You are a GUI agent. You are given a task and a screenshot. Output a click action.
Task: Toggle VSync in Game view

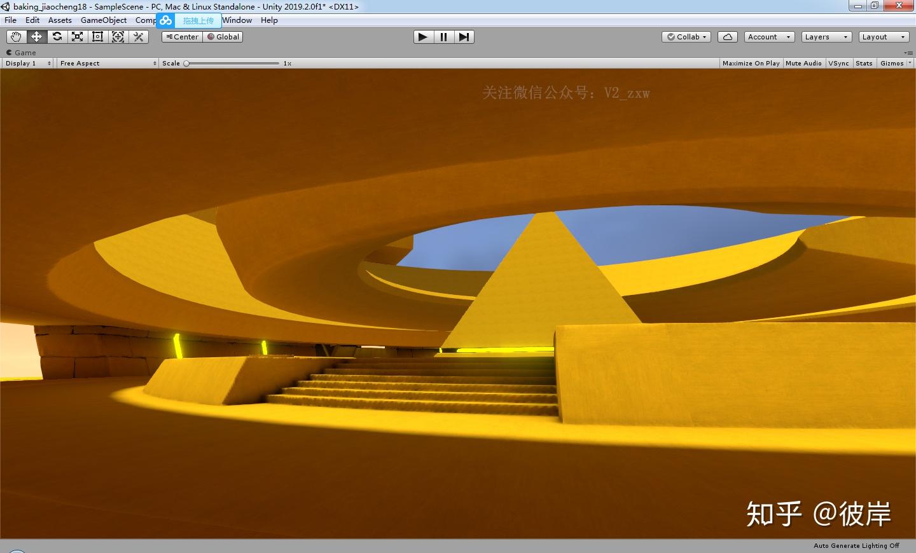click(x=838, y=63)
